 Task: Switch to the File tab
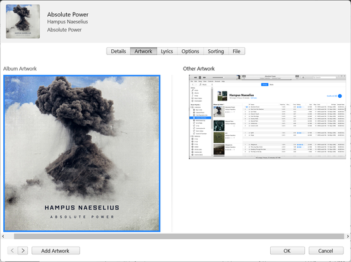pos(236,51)
